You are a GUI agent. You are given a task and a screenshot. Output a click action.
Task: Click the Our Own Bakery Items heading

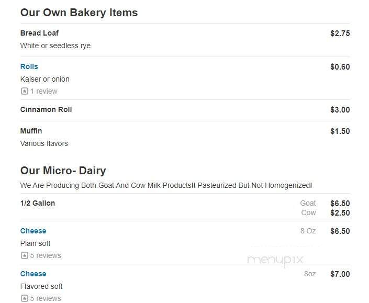click(79, 13)
